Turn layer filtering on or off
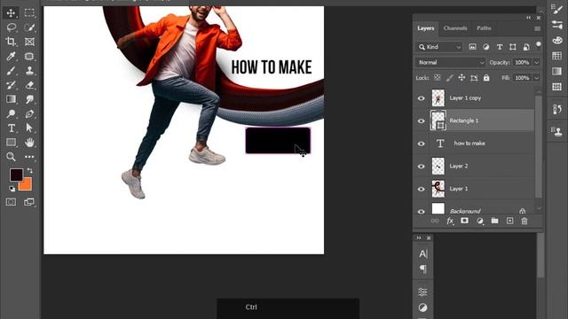This screenshot has height=319, width=568. click(x=539, y=44)
